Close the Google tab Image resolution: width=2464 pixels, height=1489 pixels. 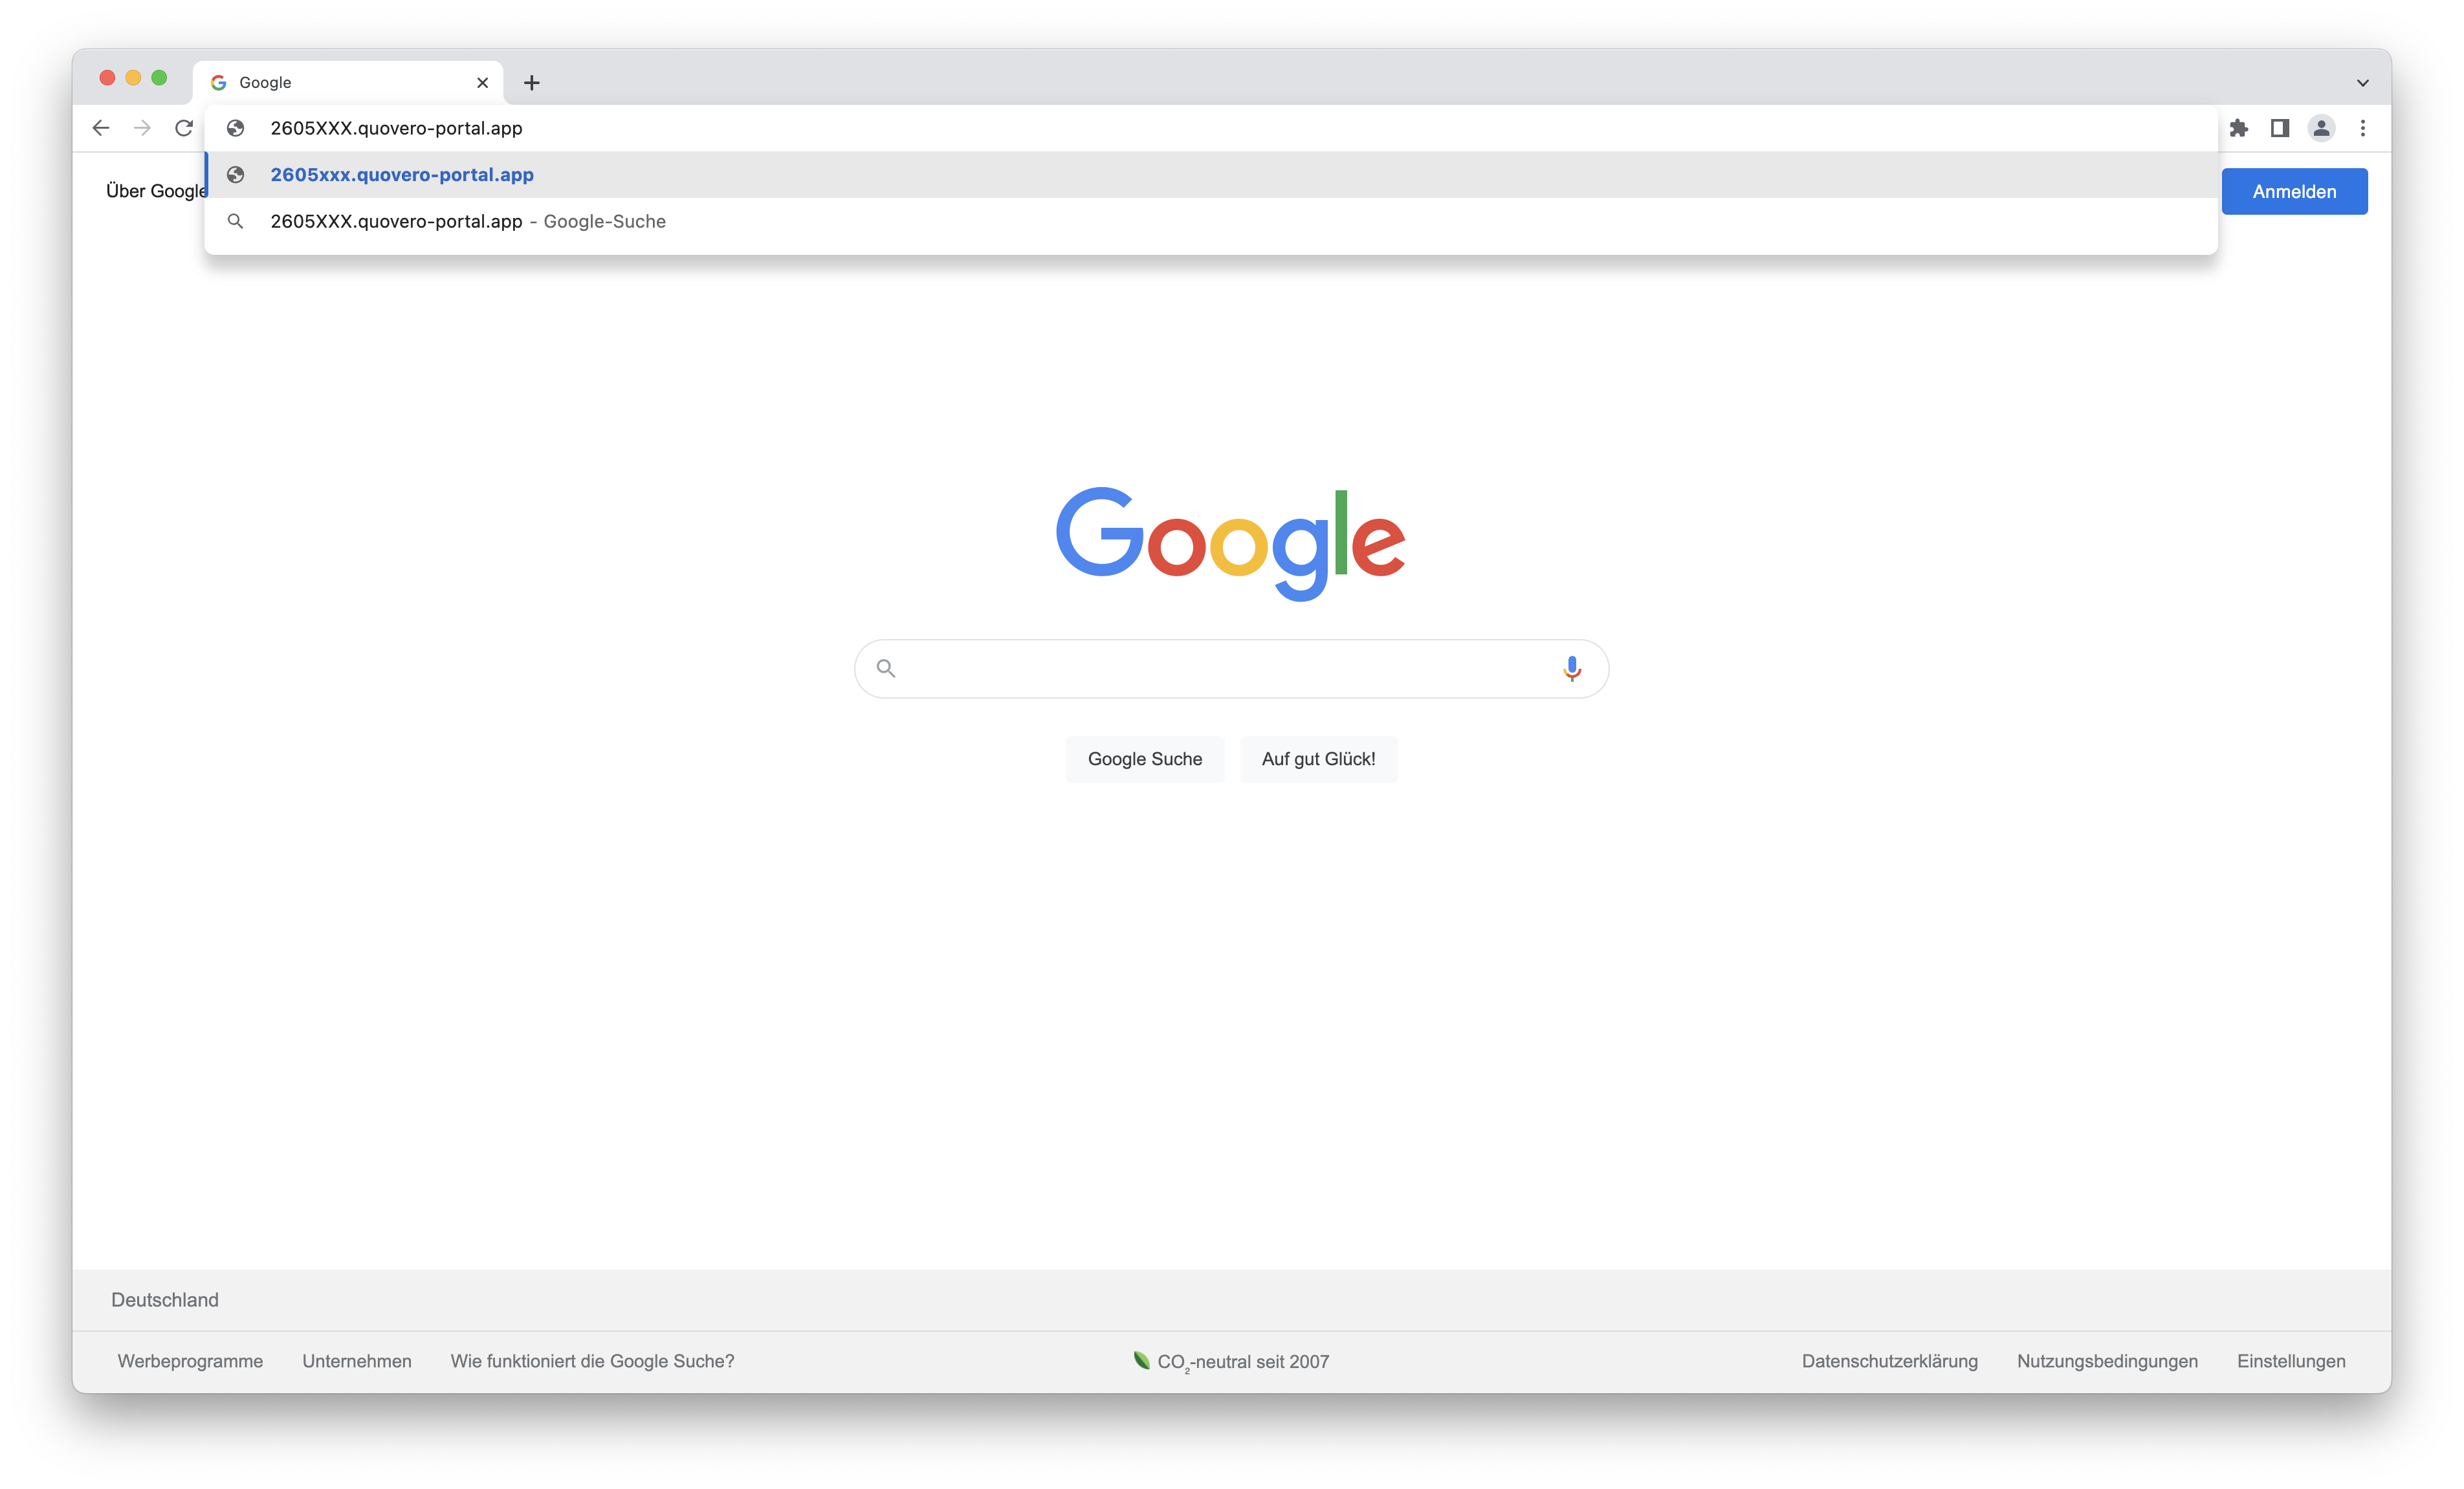pos(483,83)
